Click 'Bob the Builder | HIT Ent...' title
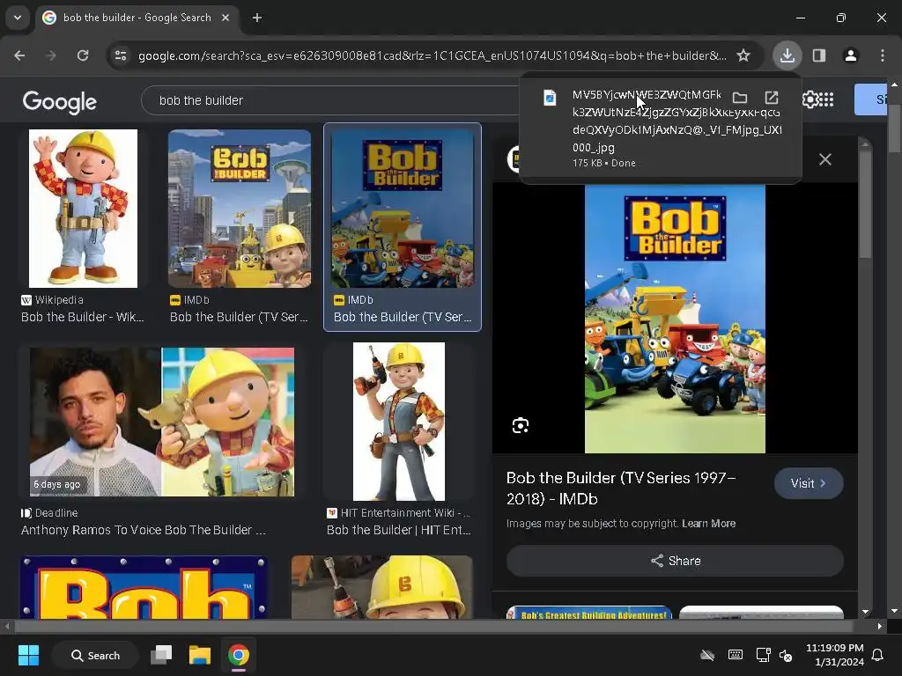This screenshot has width=902, height=676. pos(399,530)
